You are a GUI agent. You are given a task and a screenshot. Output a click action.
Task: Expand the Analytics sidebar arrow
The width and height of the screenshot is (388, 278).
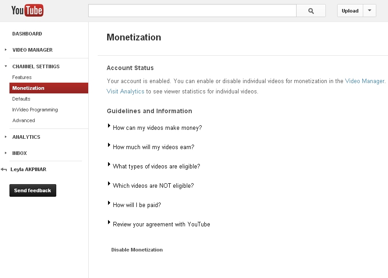tap(6, 137)
